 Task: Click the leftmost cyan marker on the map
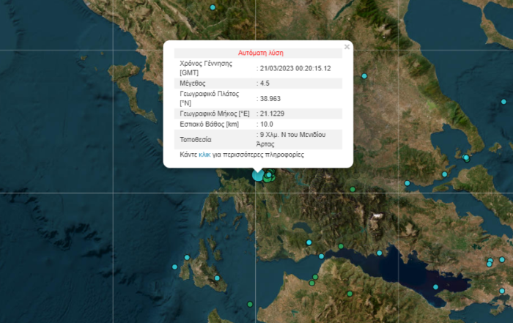(174, 267)
